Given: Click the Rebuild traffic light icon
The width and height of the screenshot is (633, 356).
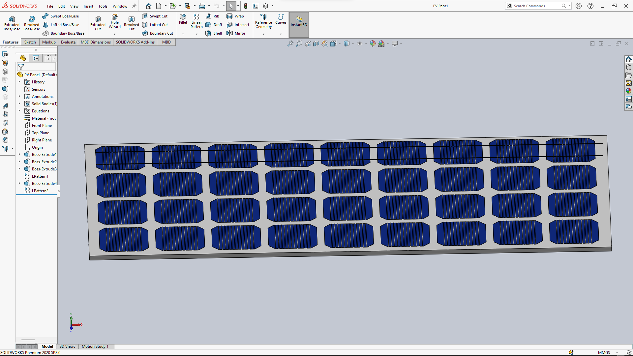Looking at the screenshot, I should point(246,6).
